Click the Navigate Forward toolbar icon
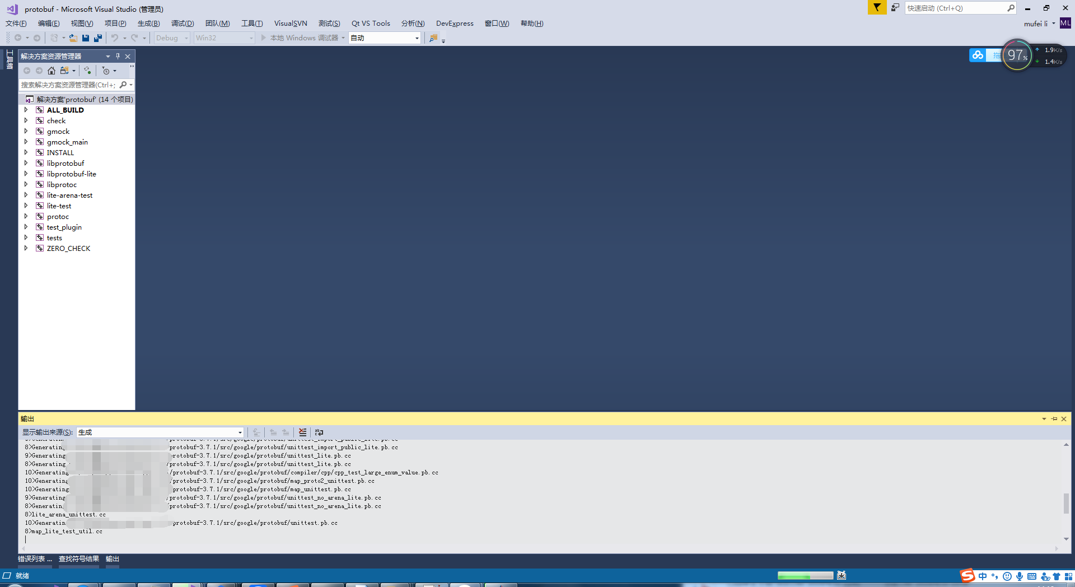This screenshot has height=587, width=1075. (37, 38)
